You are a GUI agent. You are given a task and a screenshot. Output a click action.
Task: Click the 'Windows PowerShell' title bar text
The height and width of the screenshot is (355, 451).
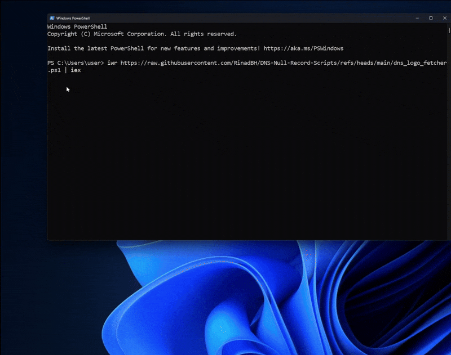tap(73, 18)
